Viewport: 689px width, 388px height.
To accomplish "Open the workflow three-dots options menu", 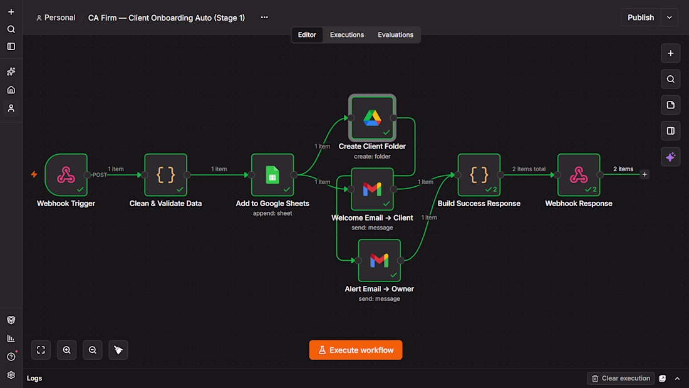I will (x=264, y=18).
